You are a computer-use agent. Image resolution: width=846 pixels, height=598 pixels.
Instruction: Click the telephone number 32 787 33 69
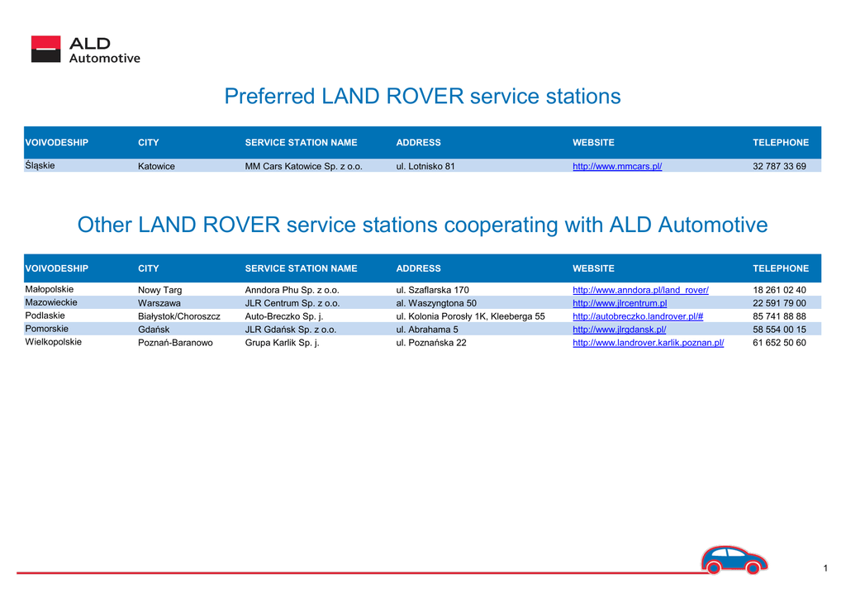pyautogui.click(x=779, y=167)
